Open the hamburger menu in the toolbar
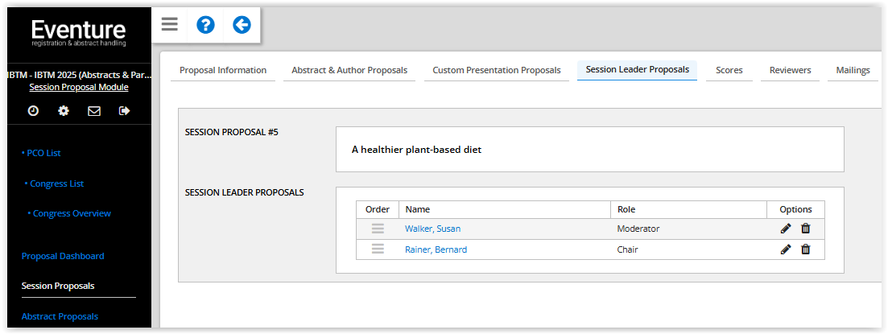The height and width of the screenshot is (334, 888). click(x=169, y=24)
